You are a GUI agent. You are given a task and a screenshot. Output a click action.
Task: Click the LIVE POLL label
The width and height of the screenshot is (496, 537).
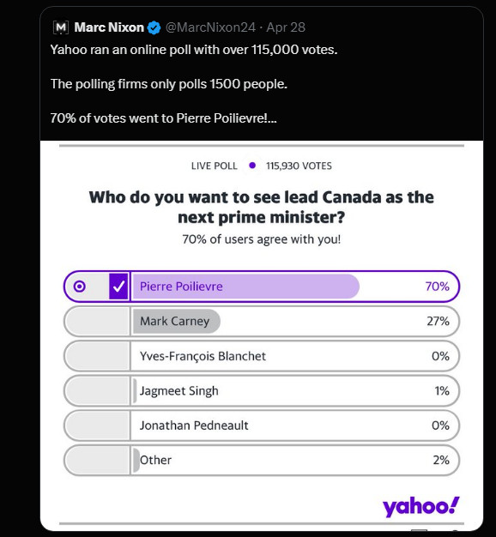point(214,166)
